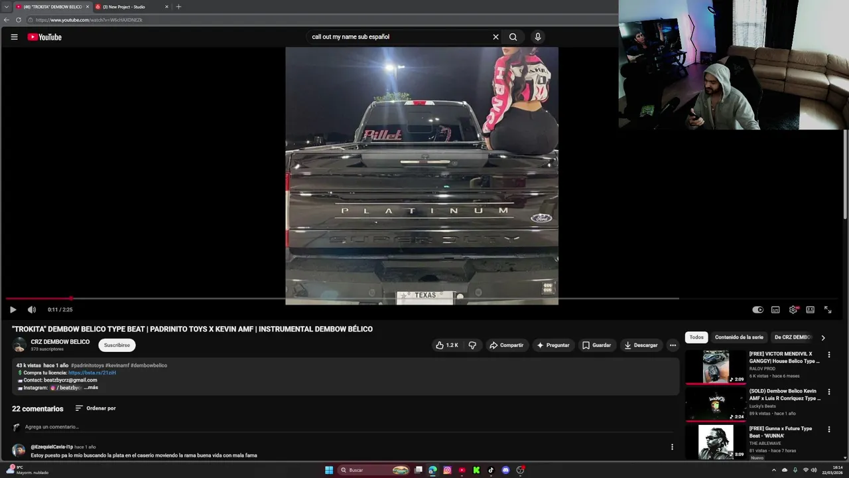Open CRZ DEMBOW BELICO channel avatar
Viewport: 849px width, 478px height.
pos(19,345)
